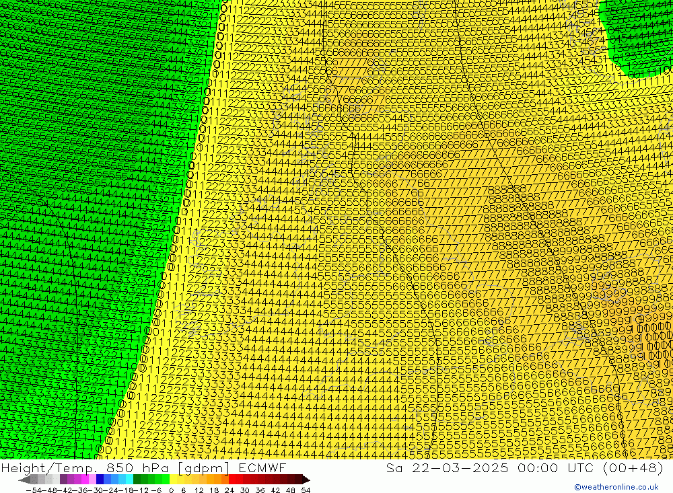The height and width of the screenshot is (493, 673).
Task: Pick the cyan legend swatch
Action: coord(129,480)
